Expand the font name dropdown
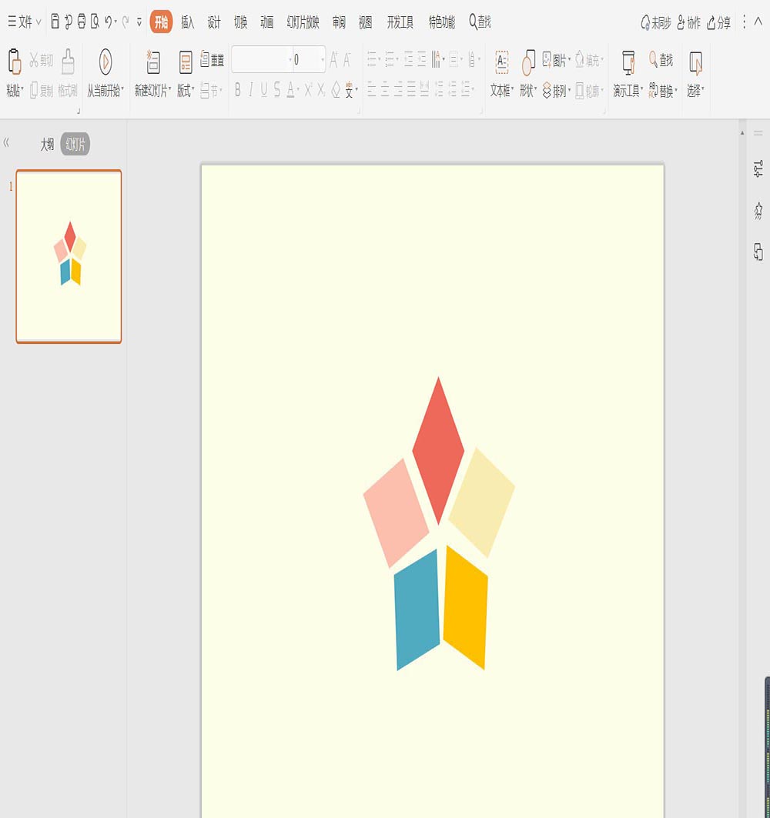Screen dimensions: 770x818 point(290,60)
